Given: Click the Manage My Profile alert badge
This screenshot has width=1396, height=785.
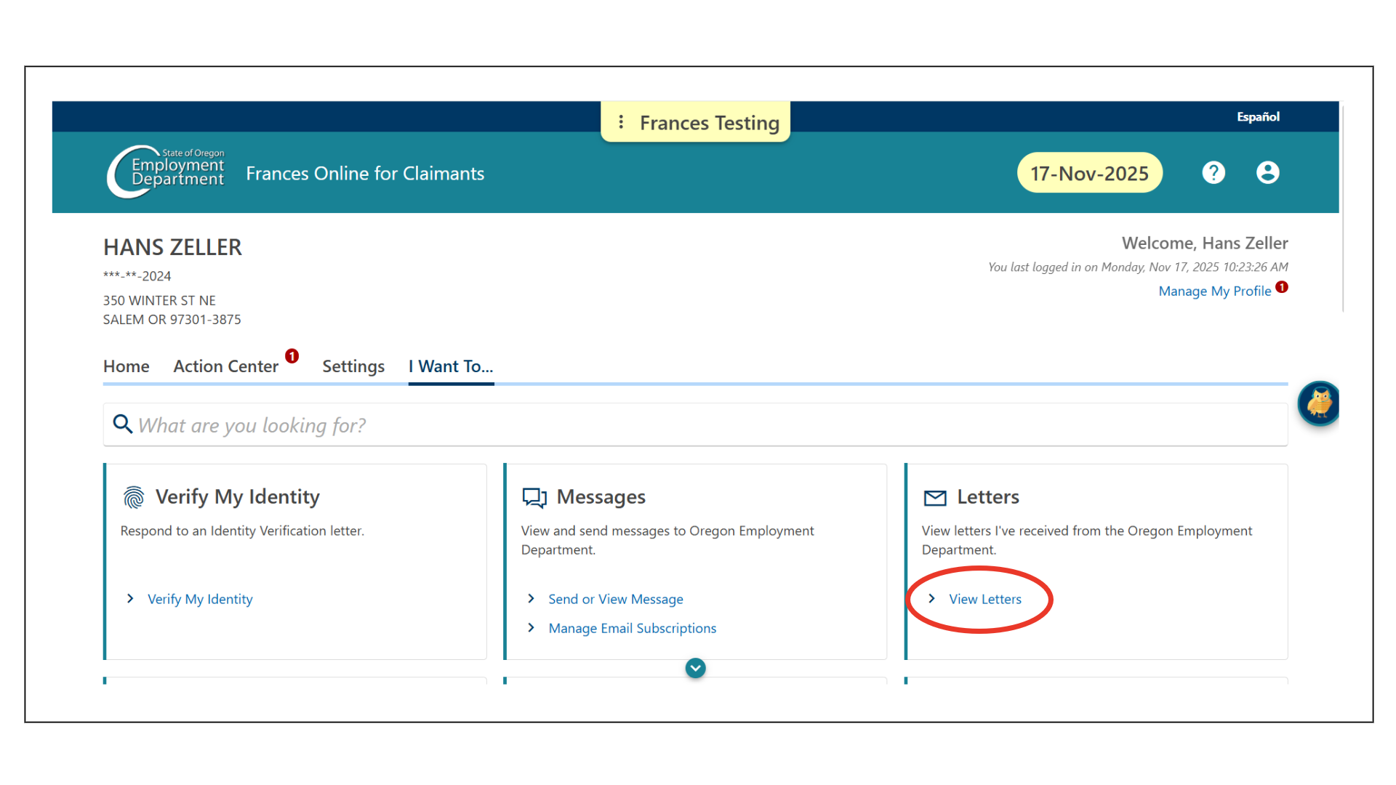Looking at the screenshot, I should coord(1282,287).
